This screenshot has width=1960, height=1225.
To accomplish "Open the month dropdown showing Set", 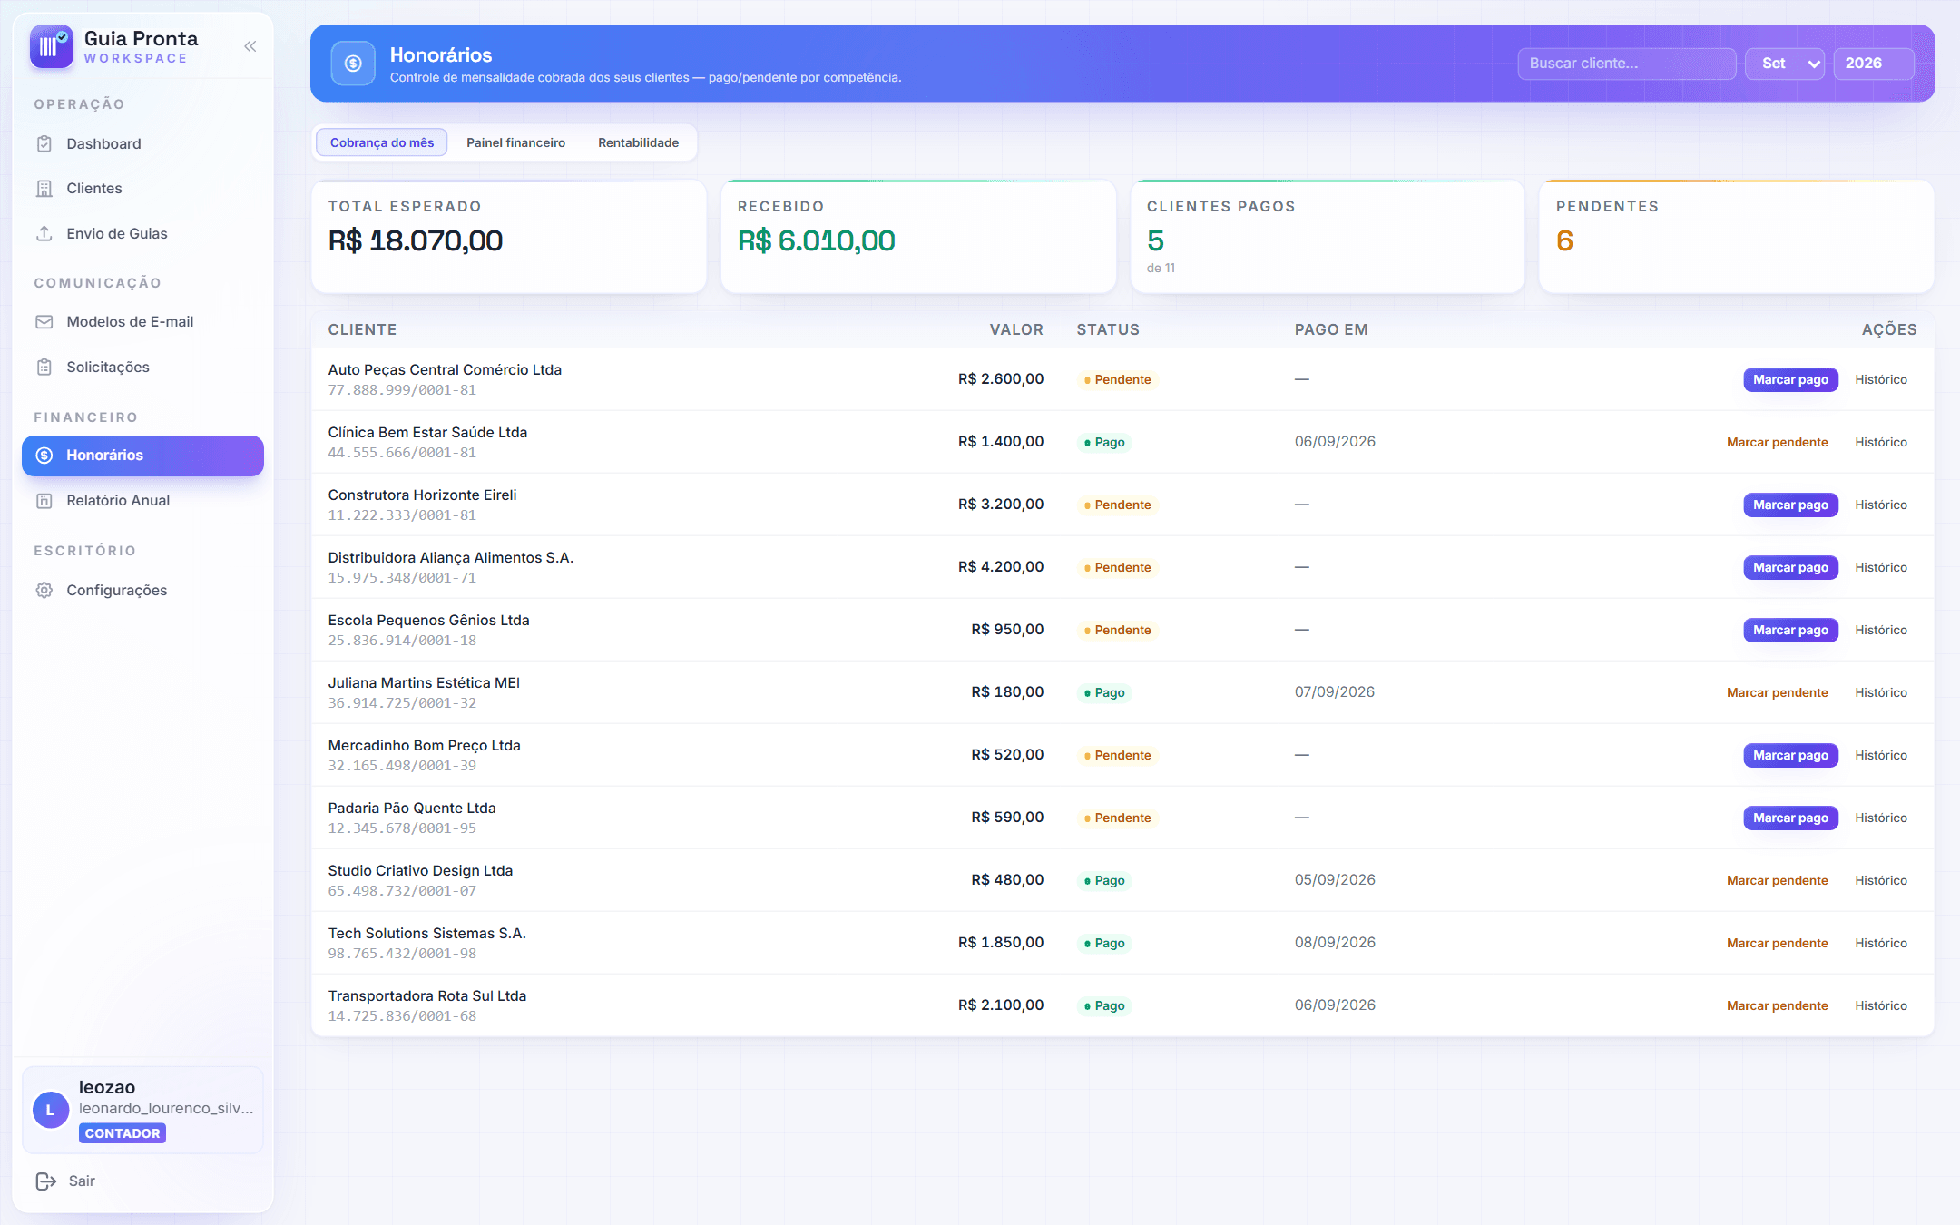I will [1785, 64].
